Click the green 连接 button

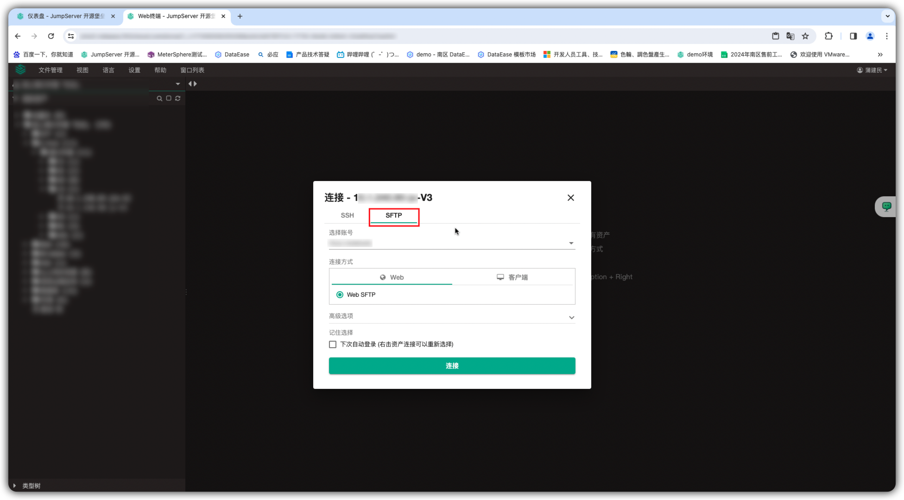click(x=452, y=366)
